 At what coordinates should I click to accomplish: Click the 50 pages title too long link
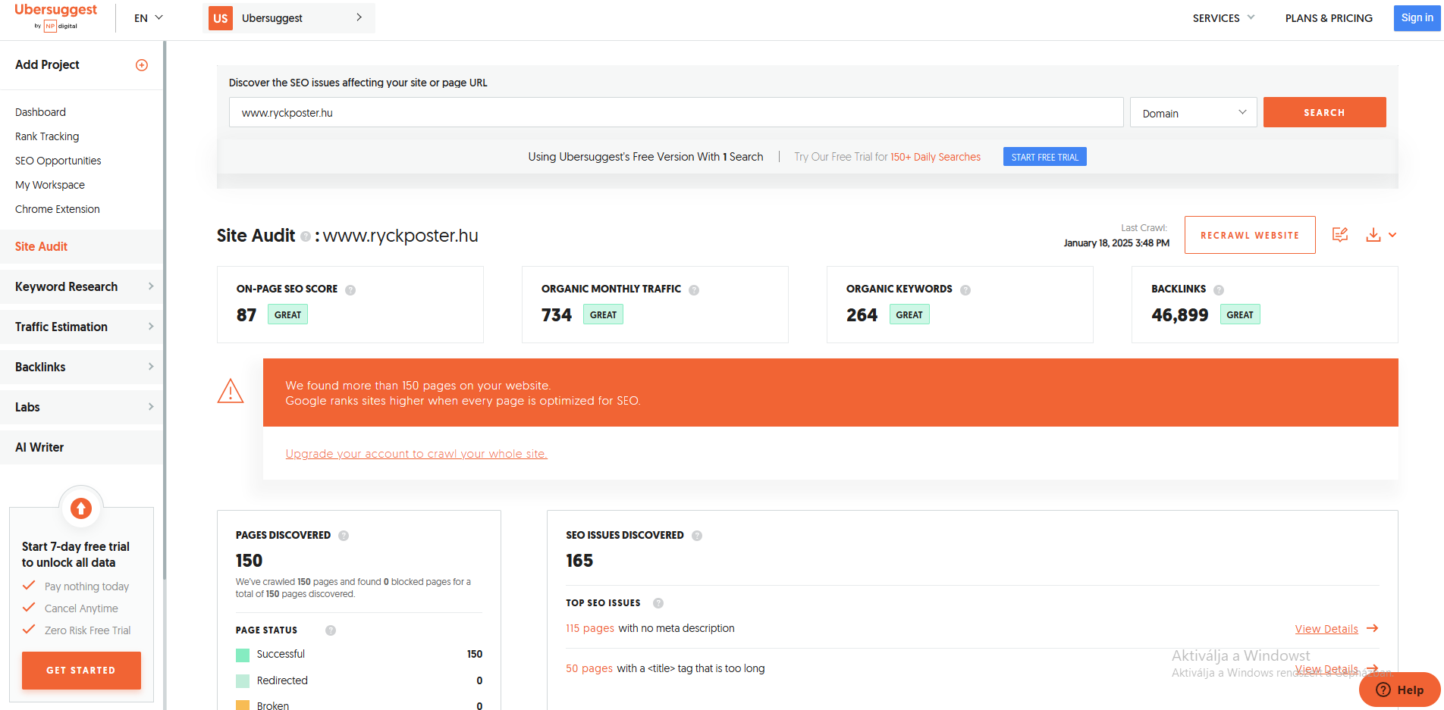tap(589, 668)
